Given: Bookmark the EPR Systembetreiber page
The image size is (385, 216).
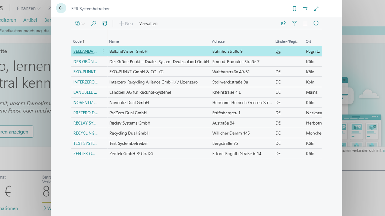Looking at the screenshot, I should pyautogui.click(x=294, y=9).
